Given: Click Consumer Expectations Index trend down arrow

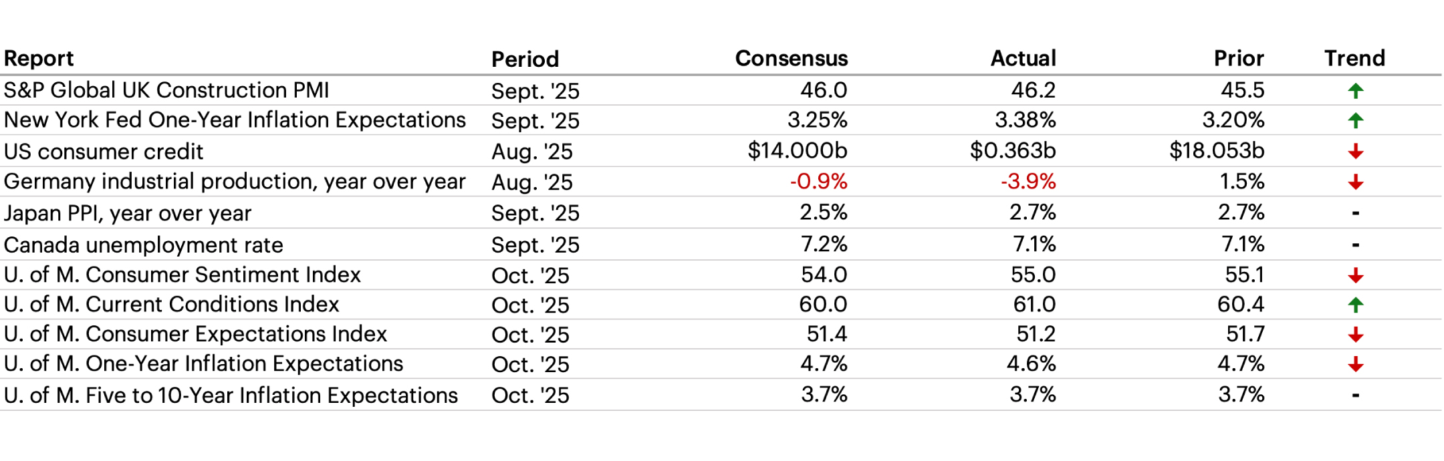Looking at the screenshot, I should click(x=1355, y=335).
